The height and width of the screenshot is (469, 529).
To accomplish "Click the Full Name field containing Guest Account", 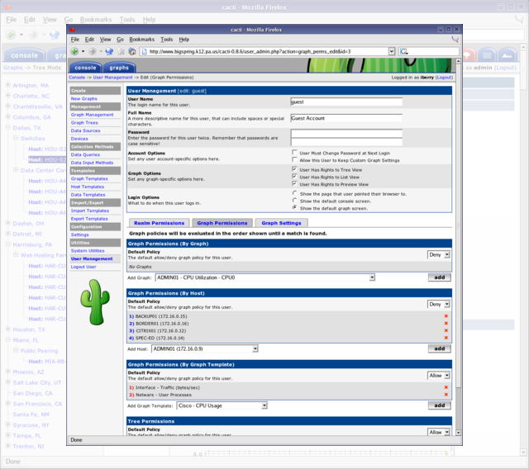I will [346, 118].
